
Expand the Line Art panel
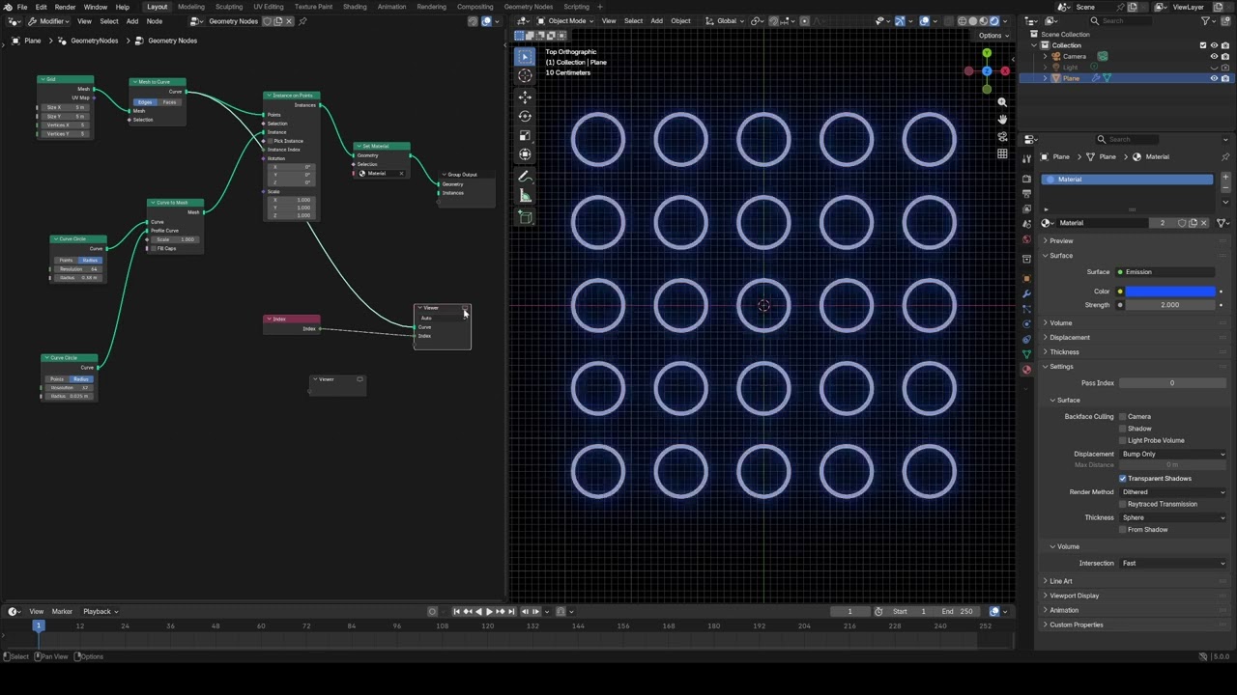pyautogui.click(x=1061, y=581)
